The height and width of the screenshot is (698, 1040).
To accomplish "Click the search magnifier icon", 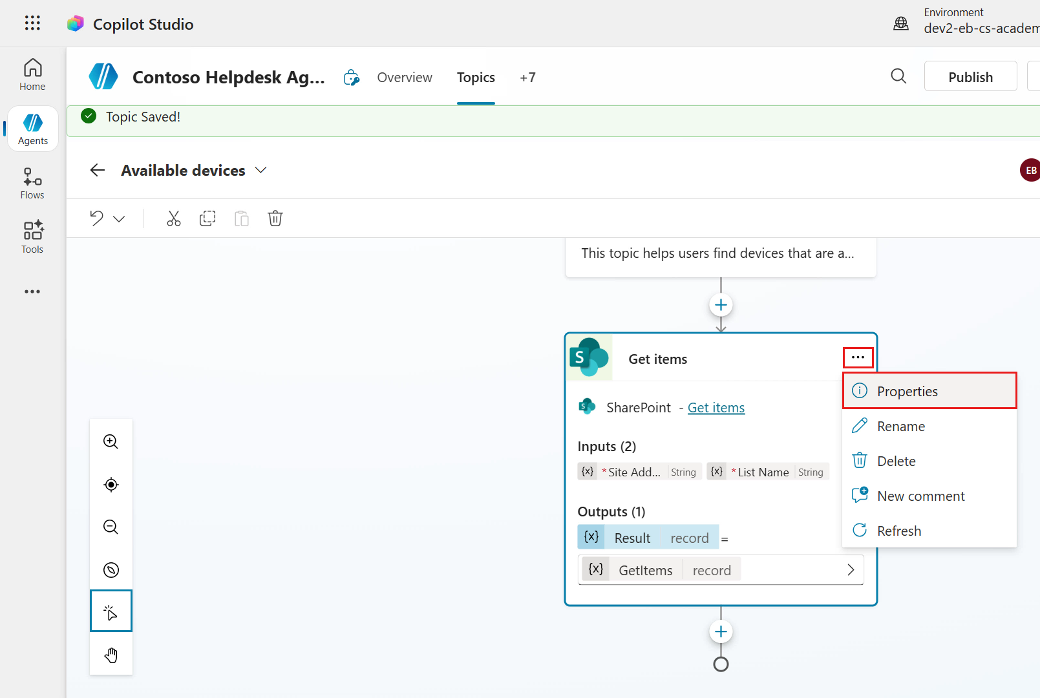I will [x=898, y=76].
